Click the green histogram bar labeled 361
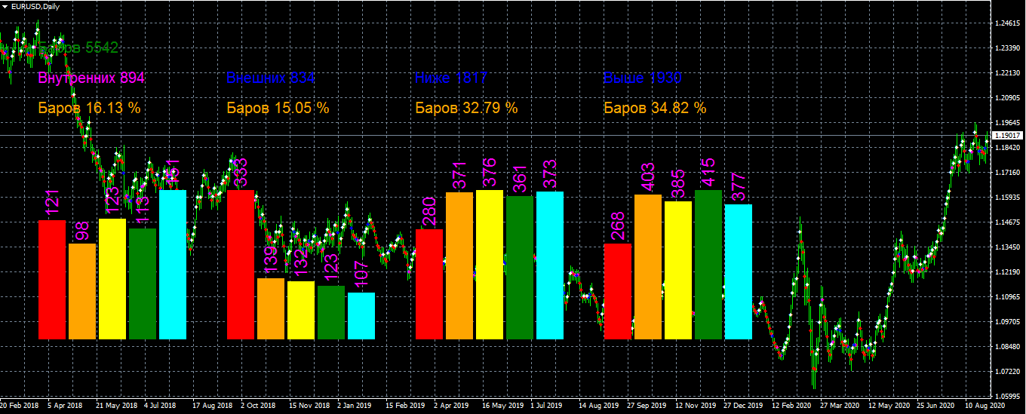1026x414 pixels. tap(520, 268)
